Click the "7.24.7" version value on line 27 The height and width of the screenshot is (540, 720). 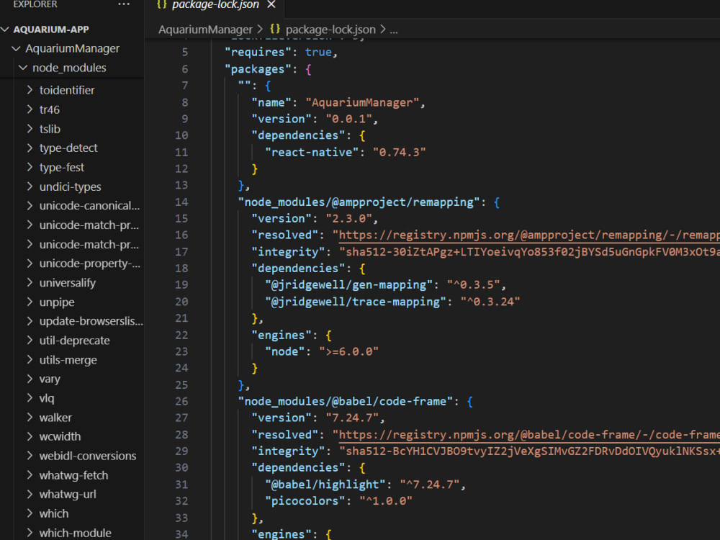(352, 418)
